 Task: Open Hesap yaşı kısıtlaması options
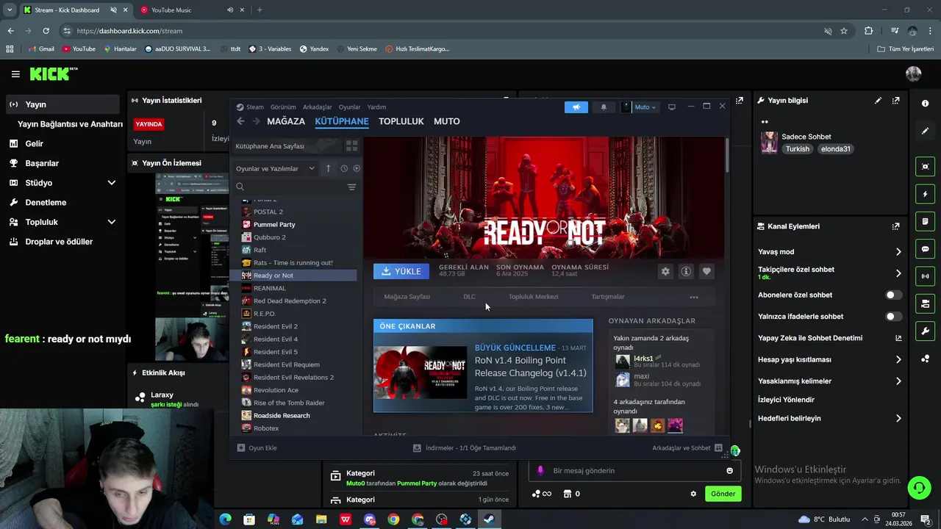pos(829,360)
